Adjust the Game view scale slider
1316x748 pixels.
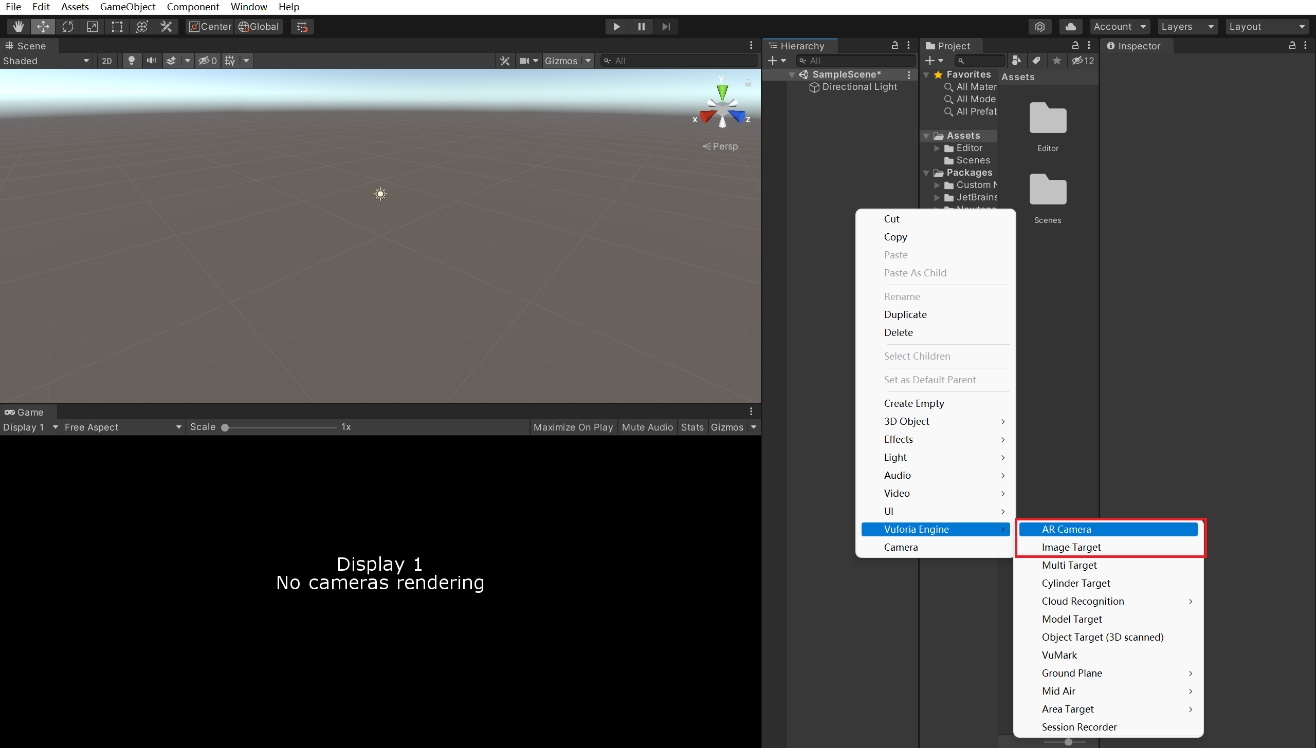[225, 427]
